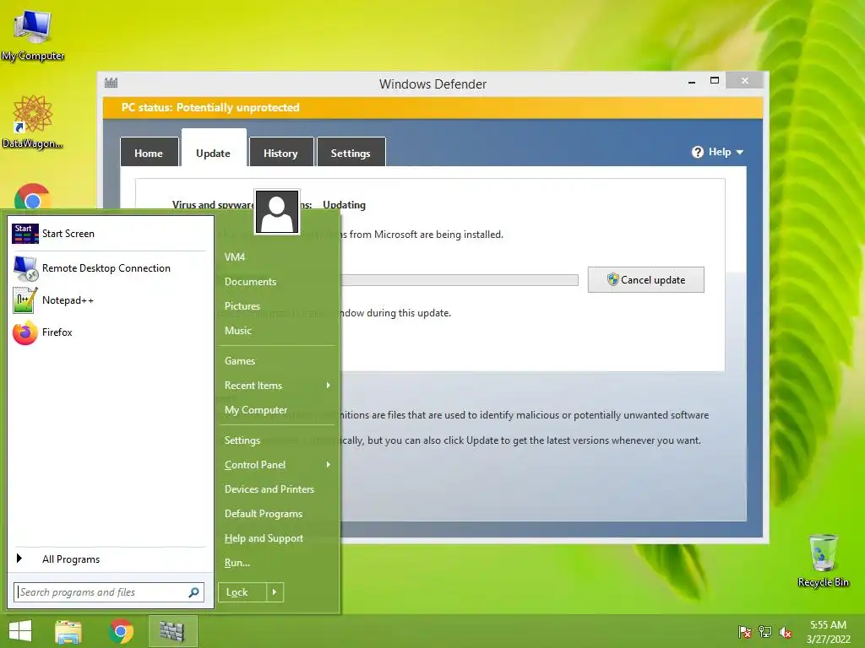The width and height of the screenshot is (865, 648).
Task: Open Documents from Start menu
Action: [x=250, y=282]
